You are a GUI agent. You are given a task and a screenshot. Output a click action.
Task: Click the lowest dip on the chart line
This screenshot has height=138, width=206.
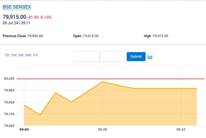pos(40,115)
